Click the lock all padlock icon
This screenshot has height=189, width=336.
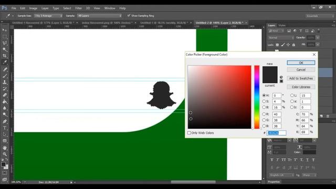click(294, 45)
